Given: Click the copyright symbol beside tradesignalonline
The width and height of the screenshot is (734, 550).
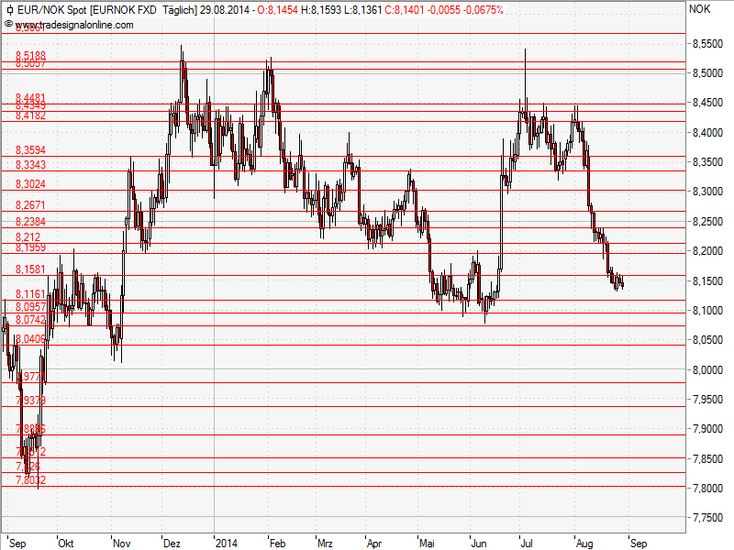Looking at the screenshot, I should pos(8,24).
